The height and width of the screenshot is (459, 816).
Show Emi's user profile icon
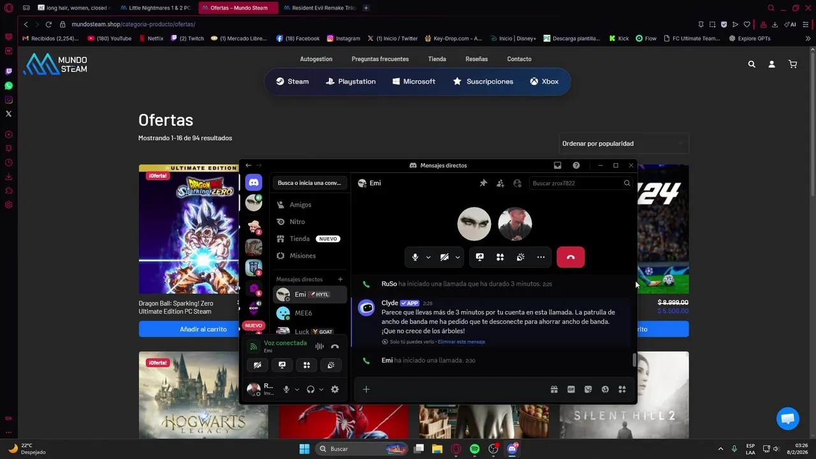coord(517,183)
